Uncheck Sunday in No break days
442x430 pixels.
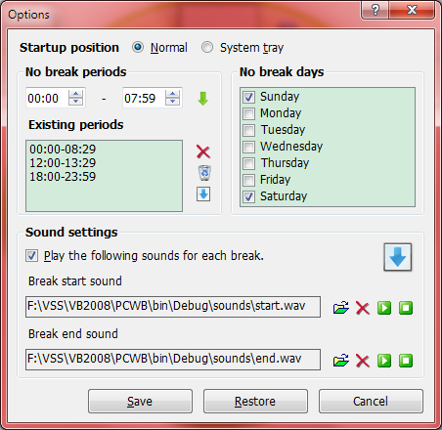pyautogui.click(x=249, y=97)
